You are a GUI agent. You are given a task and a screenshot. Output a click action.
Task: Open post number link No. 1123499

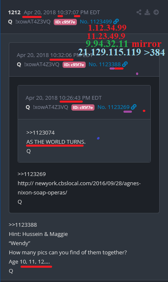point(96,22)
